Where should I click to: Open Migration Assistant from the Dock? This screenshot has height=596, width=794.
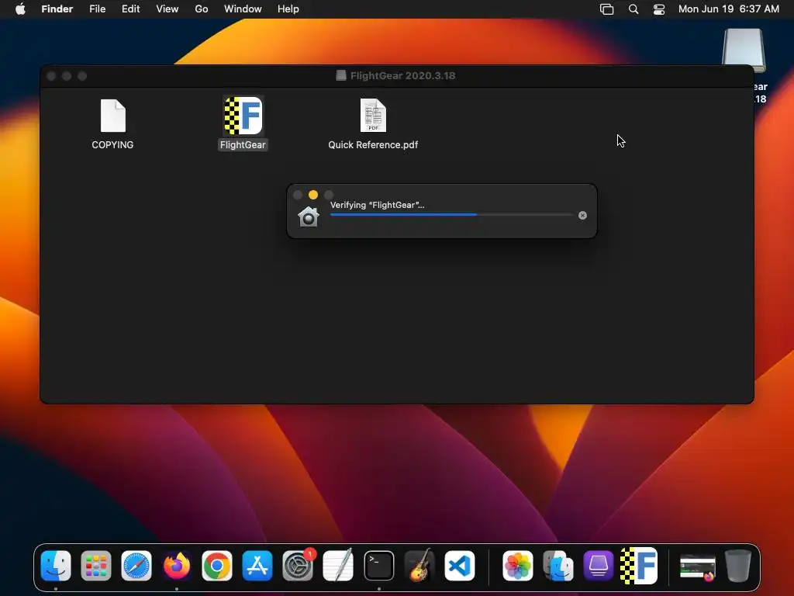point(558,566)
